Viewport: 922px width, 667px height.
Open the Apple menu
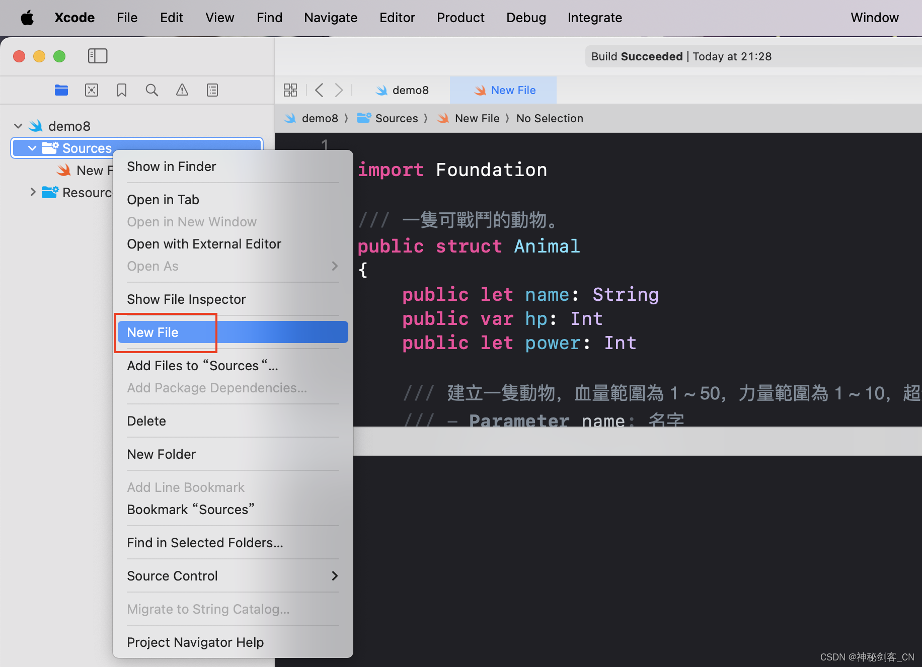pos(27,18)
